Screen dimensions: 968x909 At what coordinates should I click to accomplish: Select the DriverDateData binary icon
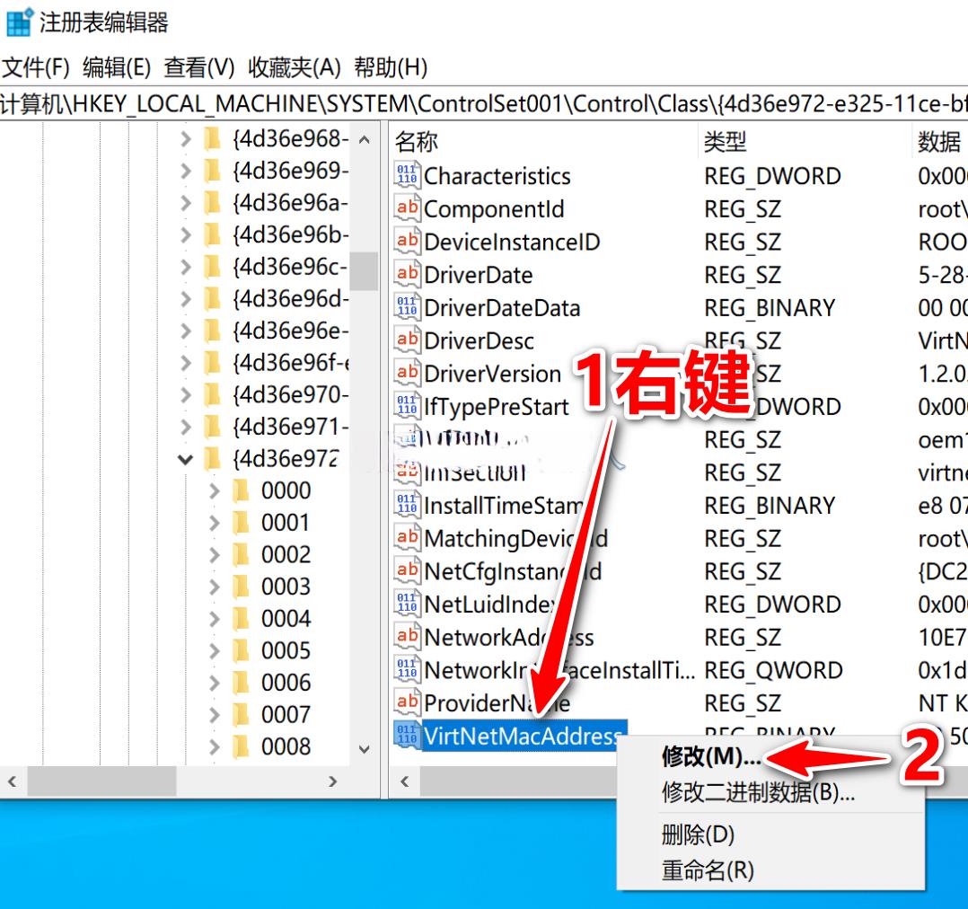pos(407,307)
